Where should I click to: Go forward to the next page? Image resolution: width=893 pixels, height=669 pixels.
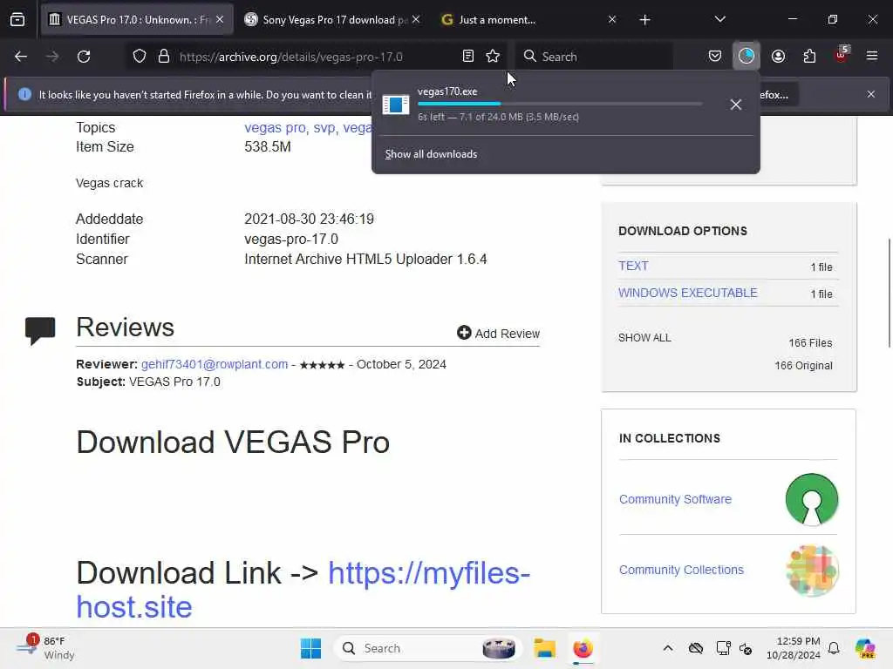click(x=52, y=57)
